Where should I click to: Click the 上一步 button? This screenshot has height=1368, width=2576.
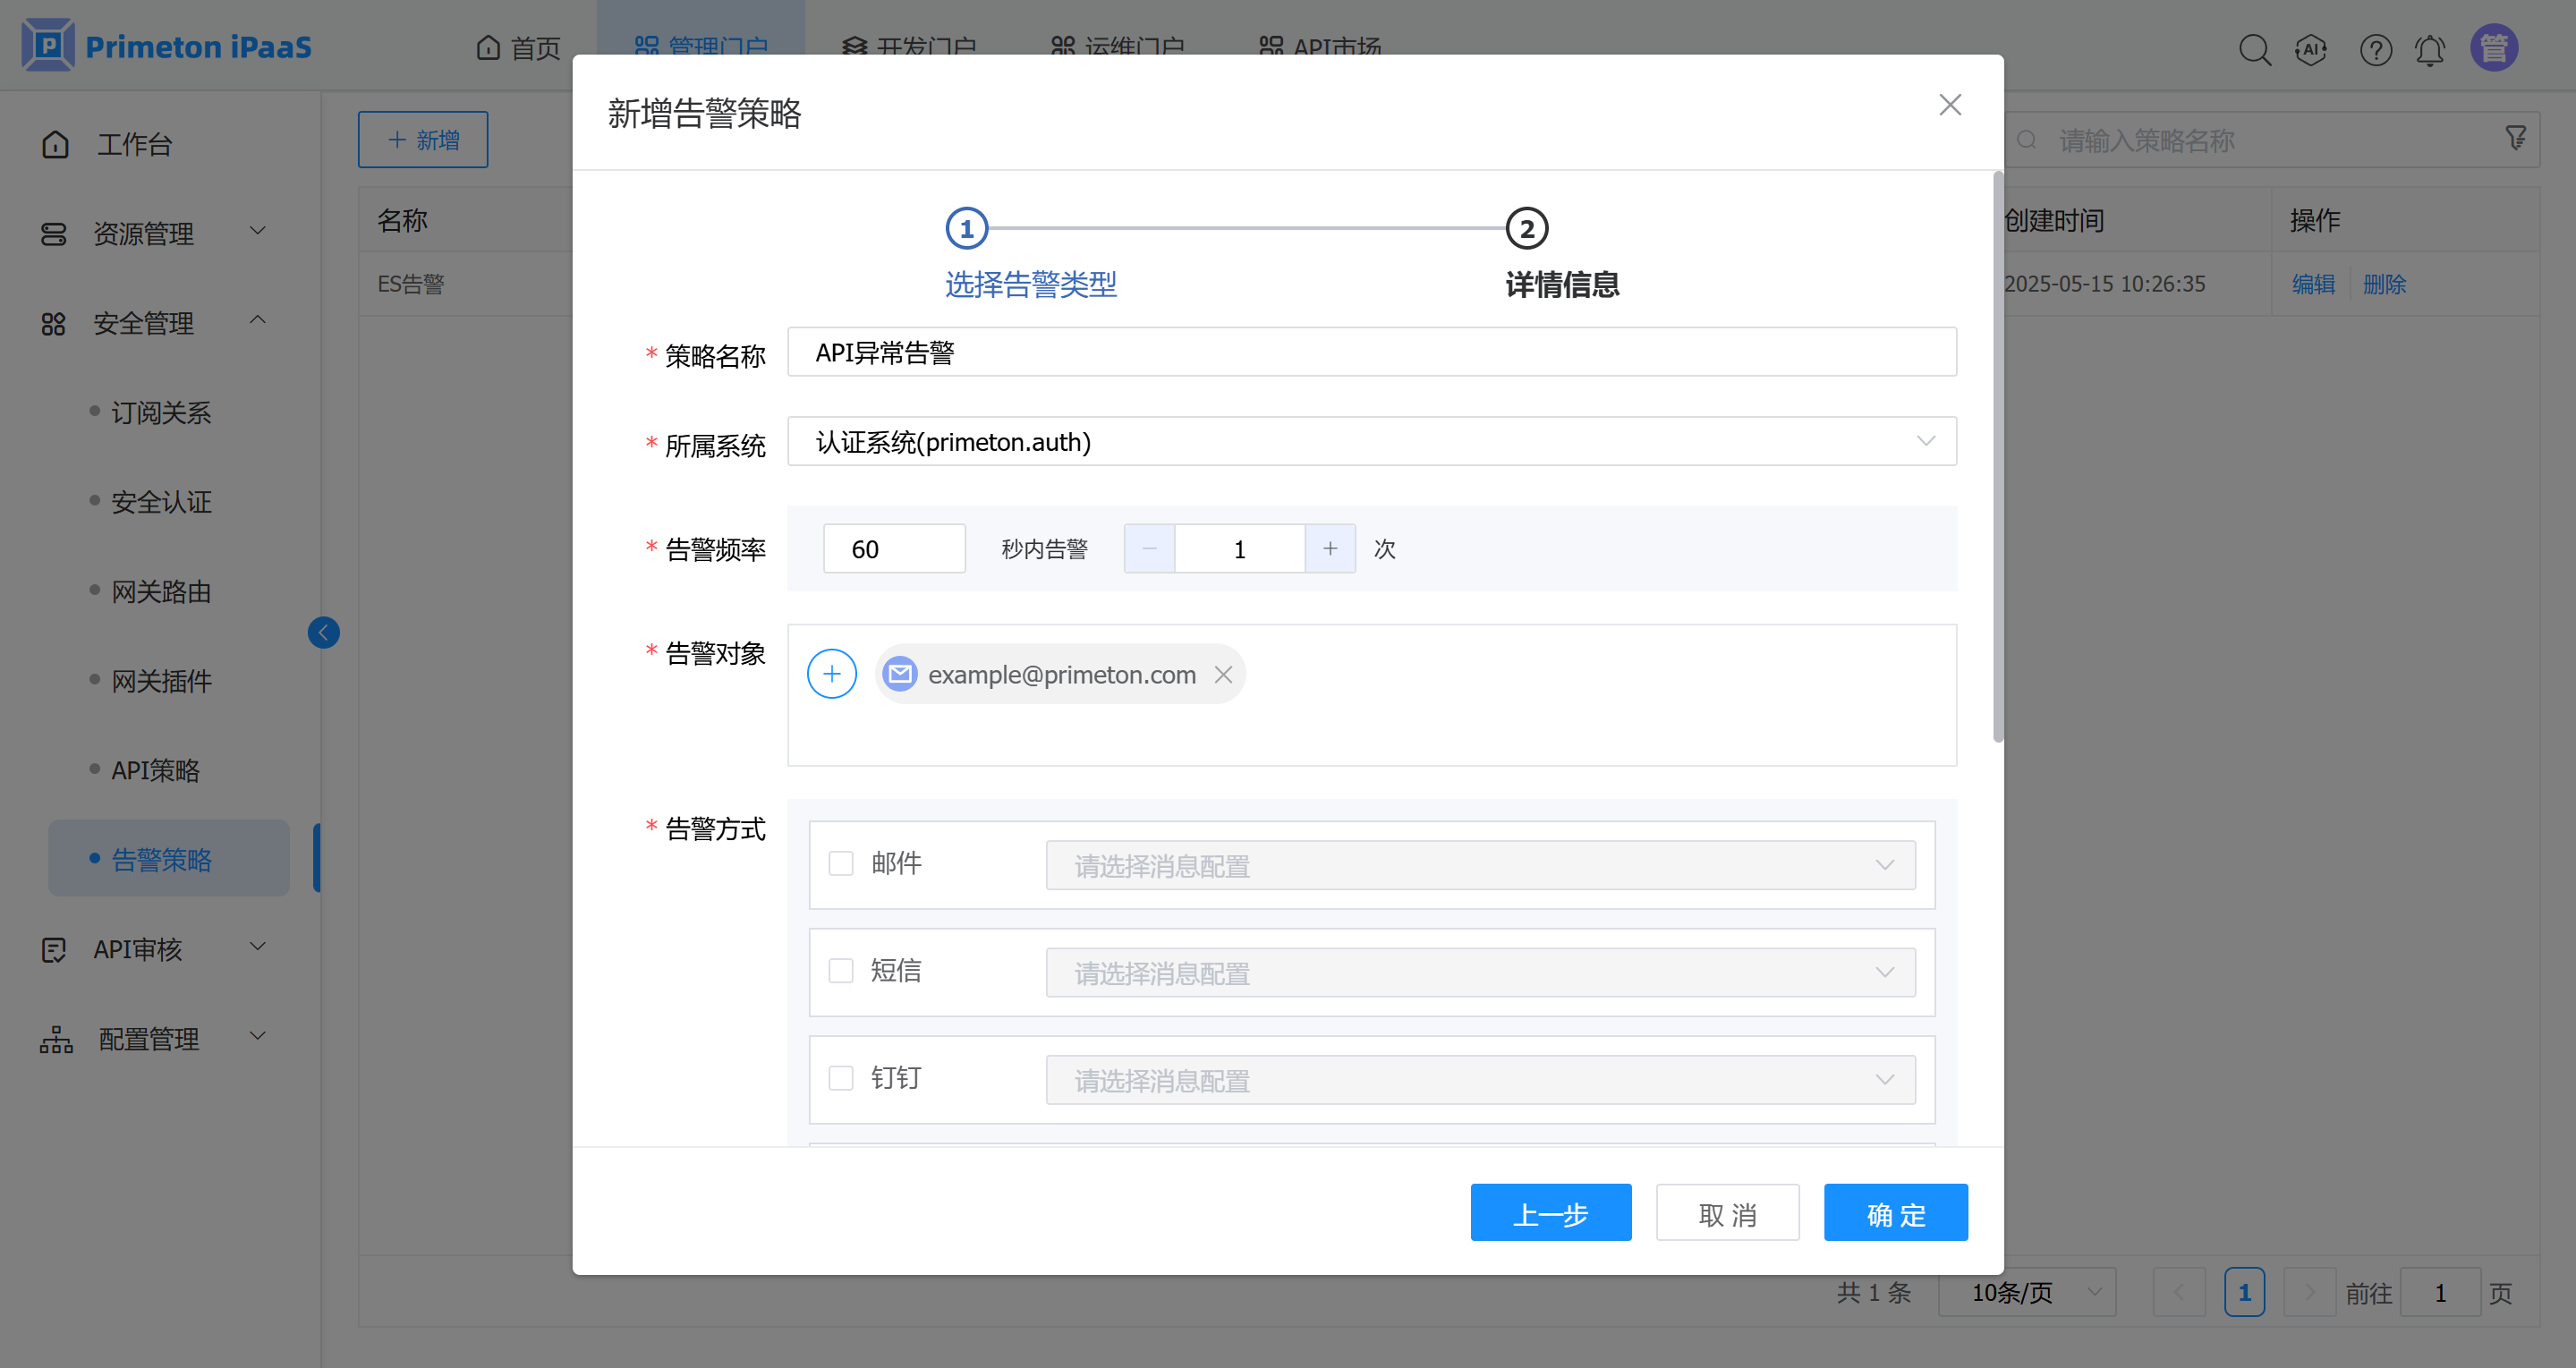coord(1550,1213)
